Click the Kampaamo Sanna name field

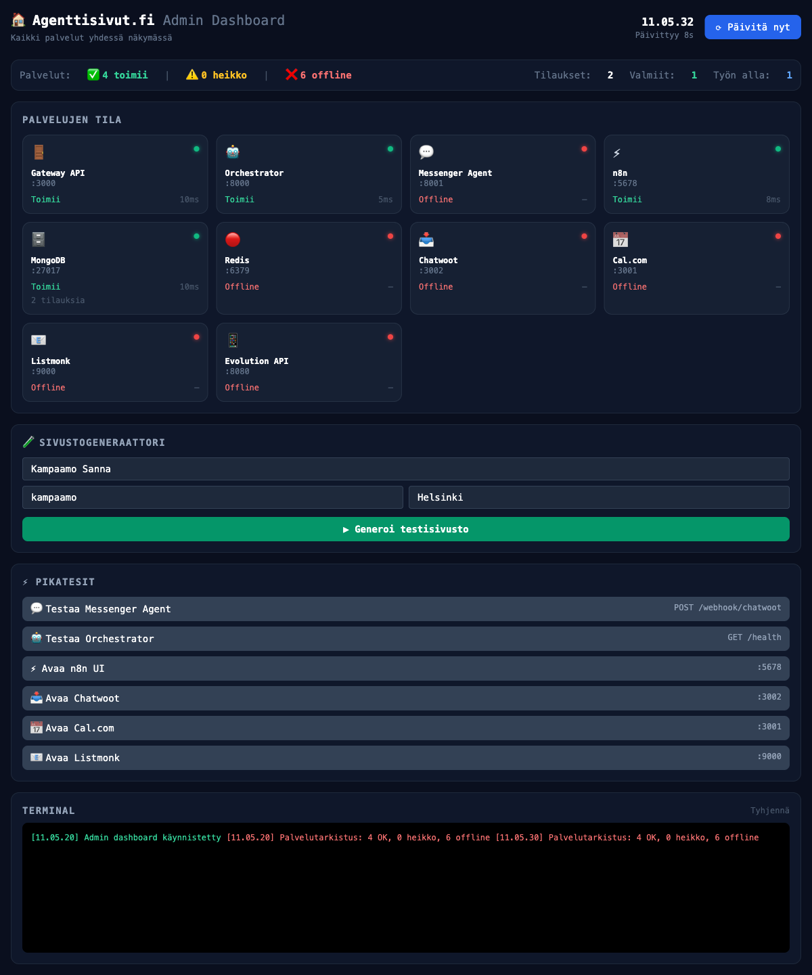point(406,469)
